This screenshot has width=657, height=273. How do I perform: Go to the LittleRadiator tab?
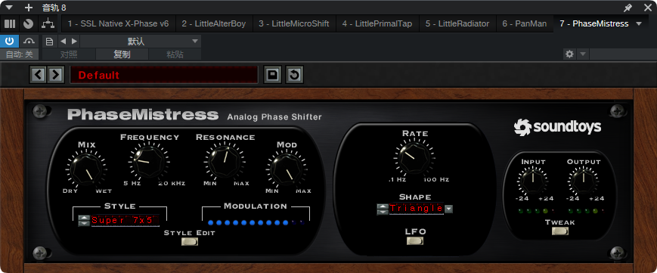tap(457, 24)
